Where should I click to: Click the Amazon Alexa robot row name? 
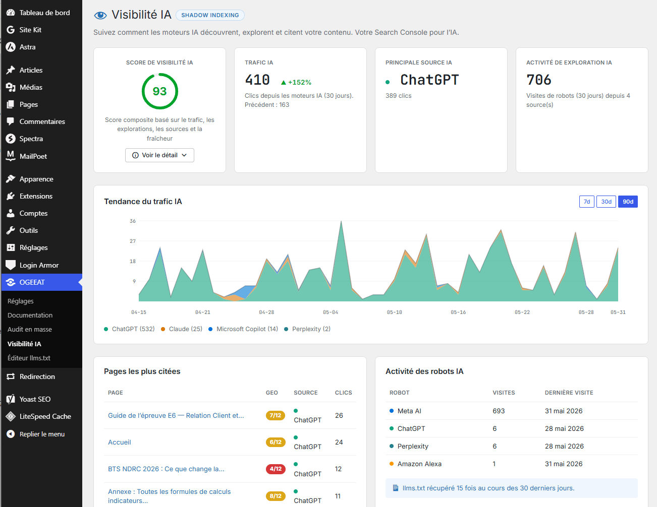point(419,464)
